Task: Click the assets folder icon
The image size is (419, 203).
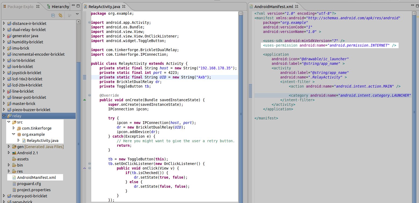Action: 14,159
